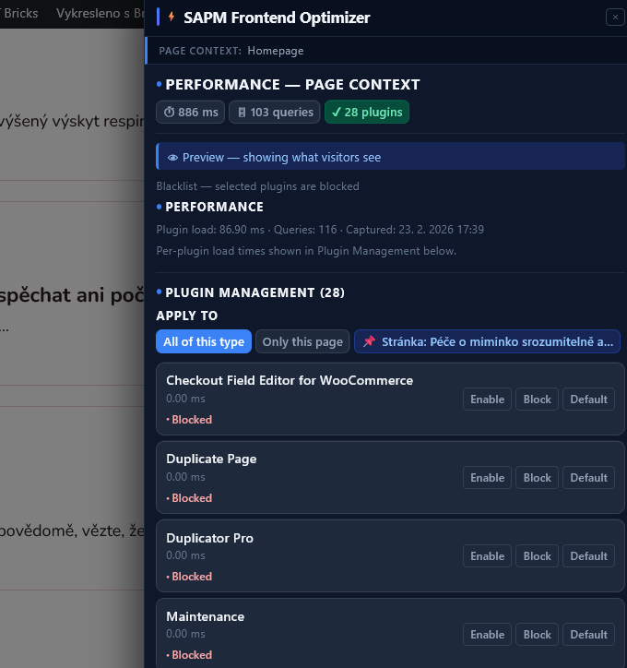Screen dimensions: 627x668
Task: Reset Duplicate Page plugin to Default
Action: coord(588,478)
